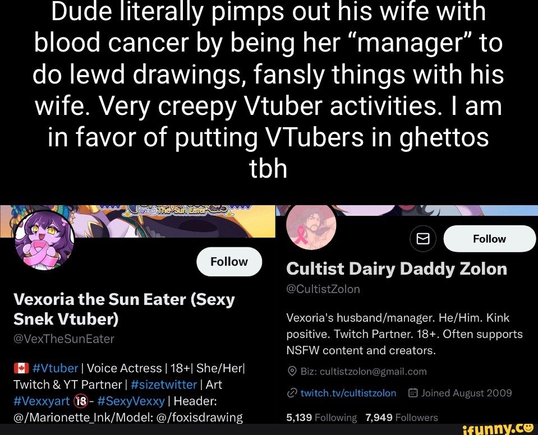Click the #sizetwitter hashtag
The height and width of the screenshot is (435, 538).
[164, 385]
